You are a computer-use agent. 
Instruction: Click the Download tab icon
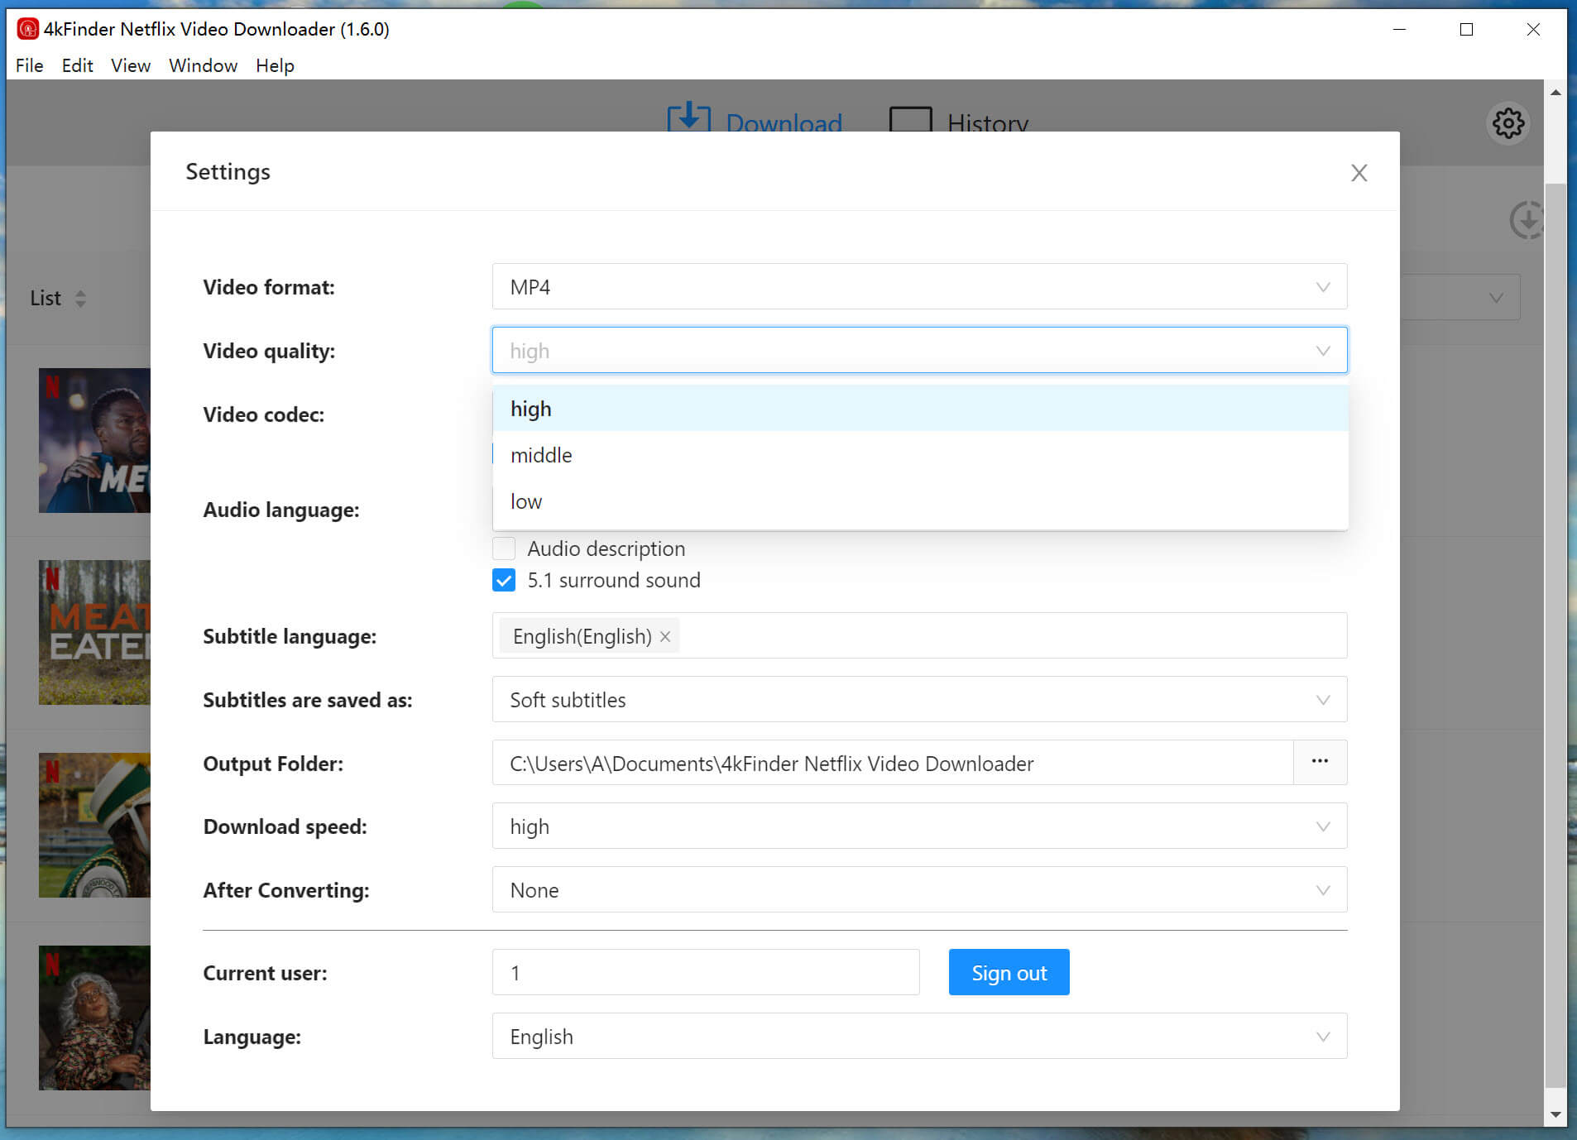coord(688,118)
